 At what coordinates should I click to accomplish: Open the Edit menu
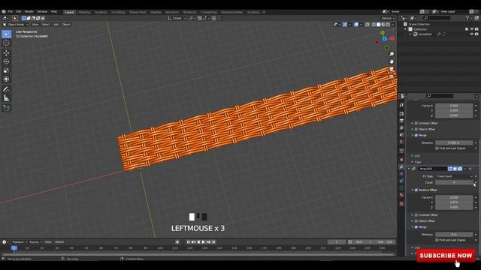[19, 12]
